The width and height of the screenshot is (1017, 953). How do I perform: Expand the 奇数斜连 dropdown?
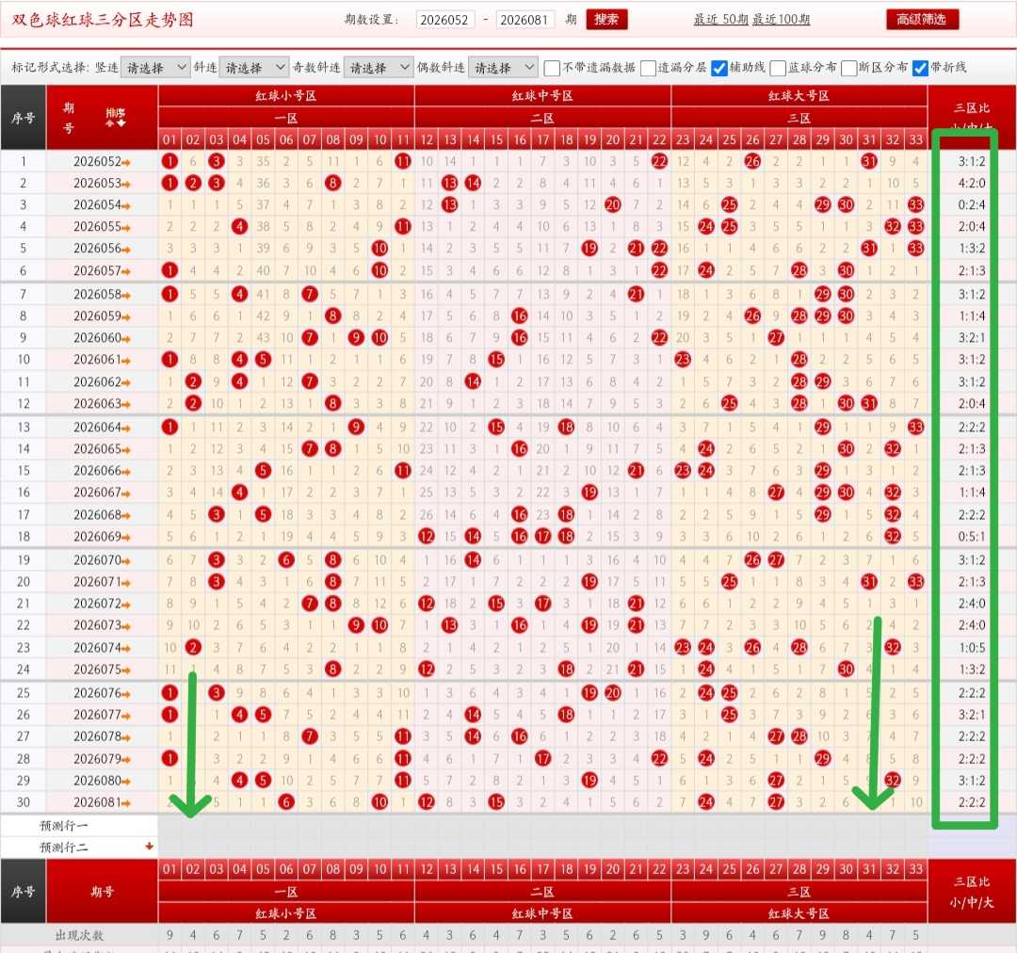point(379,68)
